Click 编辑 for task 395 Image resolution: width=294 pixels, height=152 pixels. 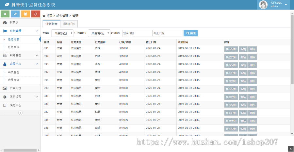click(x=243, y=49)
